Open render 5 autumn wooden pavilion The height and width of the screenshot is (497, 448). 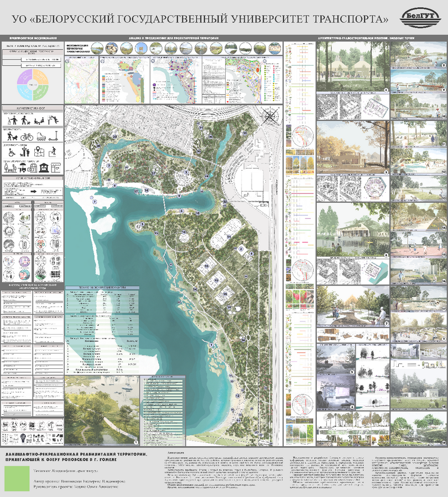point(353,147)
